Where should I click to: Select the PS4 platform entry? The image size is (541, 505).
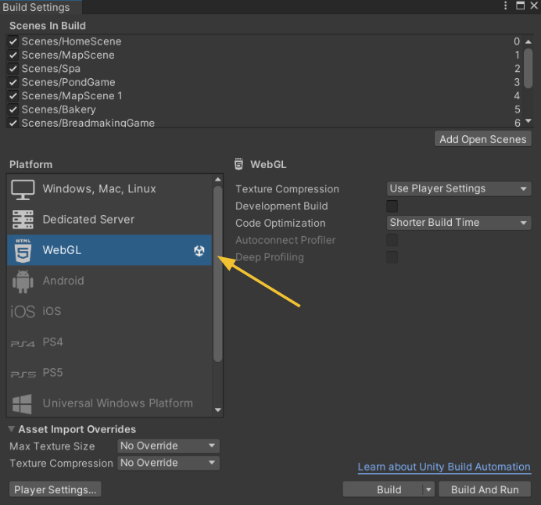(x=109, y=342)
